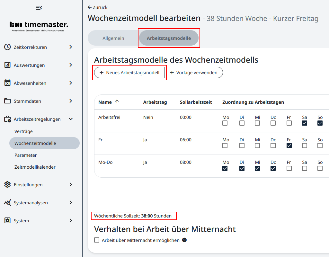The width and height of the screenshot is (329, 257).
Task: Uncheck Sa for the Arbeitsfrei row
Action: click(305, 123)
